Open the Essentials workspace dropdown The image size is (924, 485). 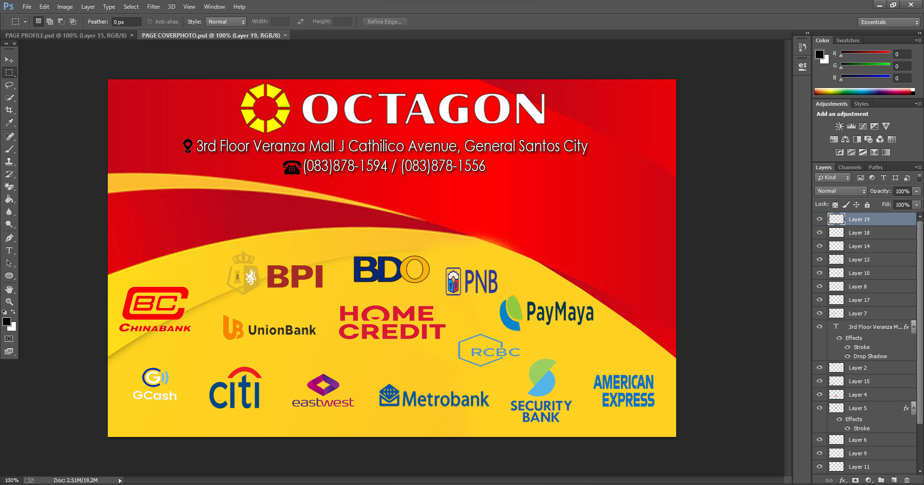coord(888,22)
